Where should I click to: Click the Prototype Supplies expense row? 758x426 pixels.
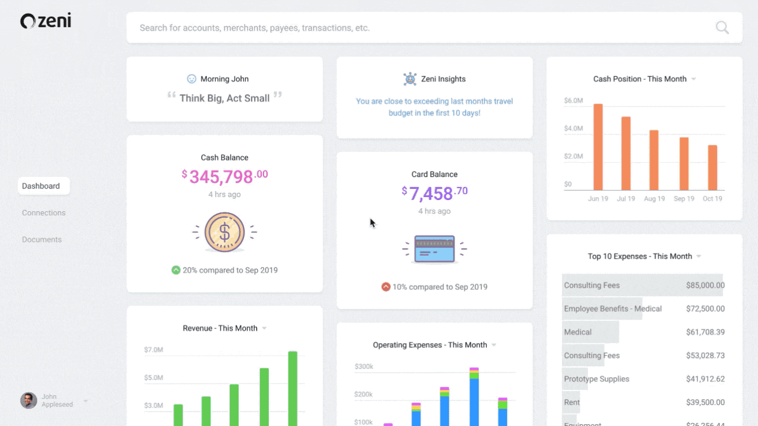coord(643,379)
